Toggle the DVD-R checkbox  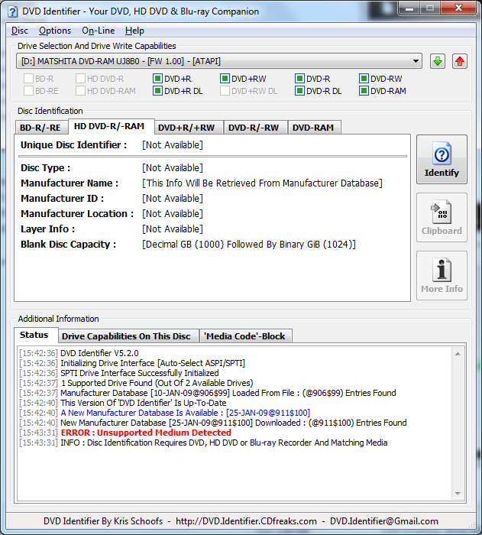(299, 79)
